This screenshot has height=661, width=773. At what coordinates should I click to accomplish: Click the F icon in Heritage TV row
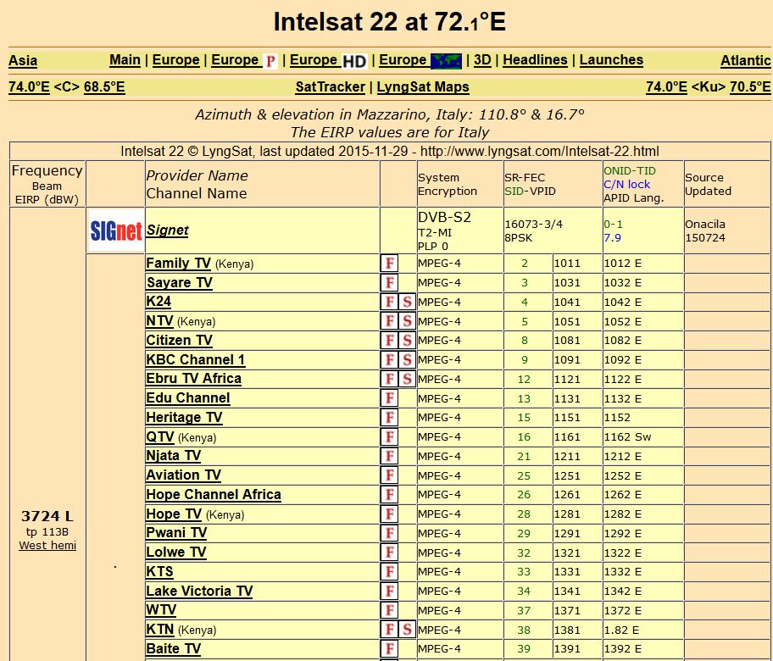(389, 418)
